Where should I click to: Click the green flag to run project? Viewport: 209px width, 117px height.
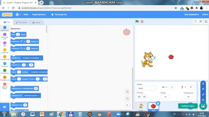tap(137, 21)
